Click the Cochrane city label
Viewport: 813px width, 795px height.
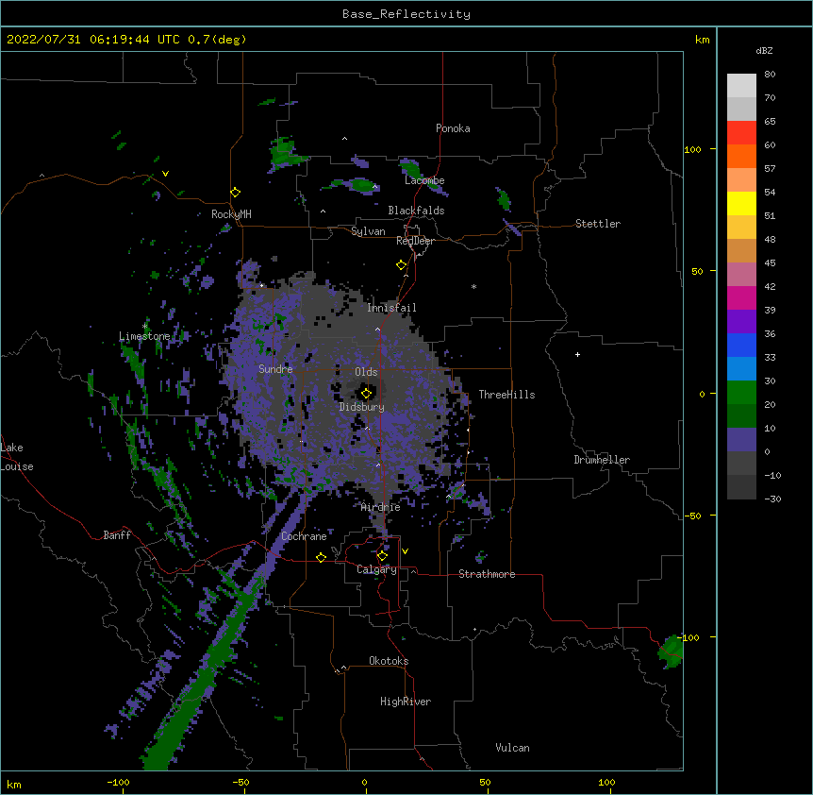click(x=304, y=536)
